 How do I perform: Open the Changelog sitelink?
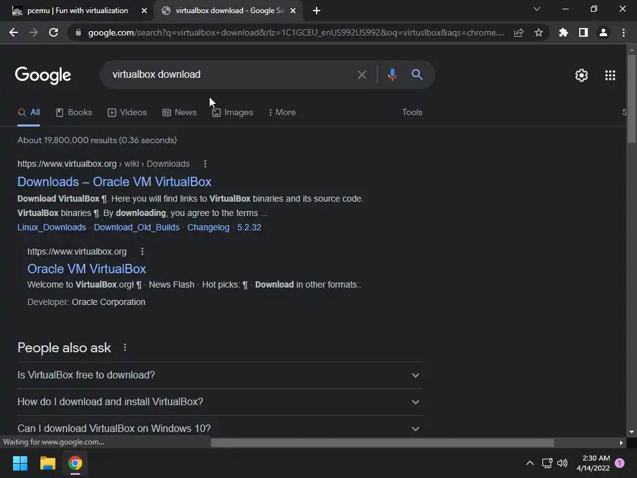[x=208, y=228]
